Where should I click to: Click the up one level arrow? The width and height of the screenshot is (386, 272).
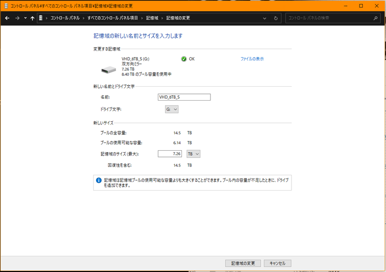[32, 18]
